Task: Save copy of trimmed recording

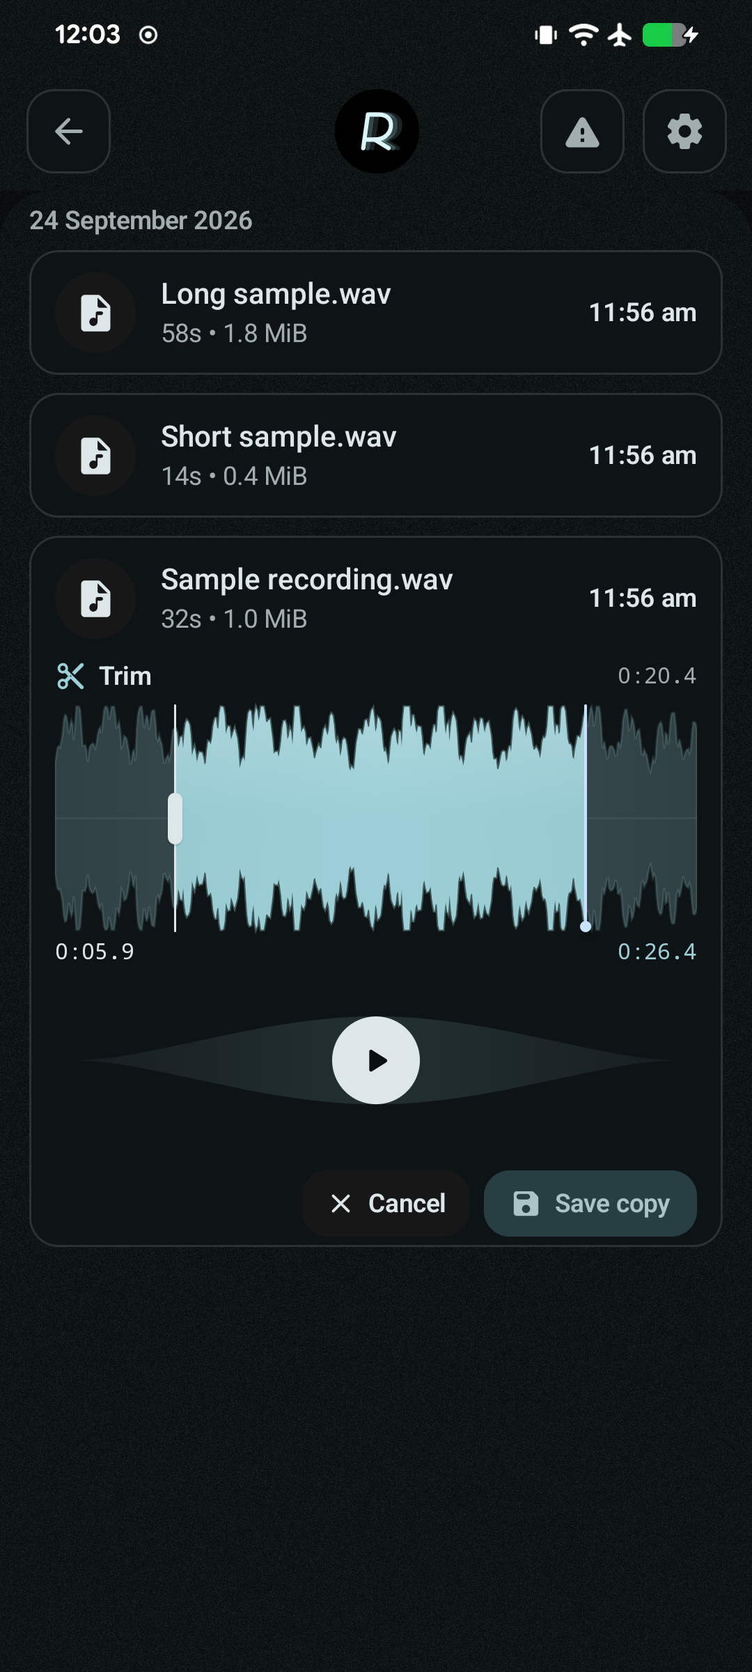Action: [590, 1203]
